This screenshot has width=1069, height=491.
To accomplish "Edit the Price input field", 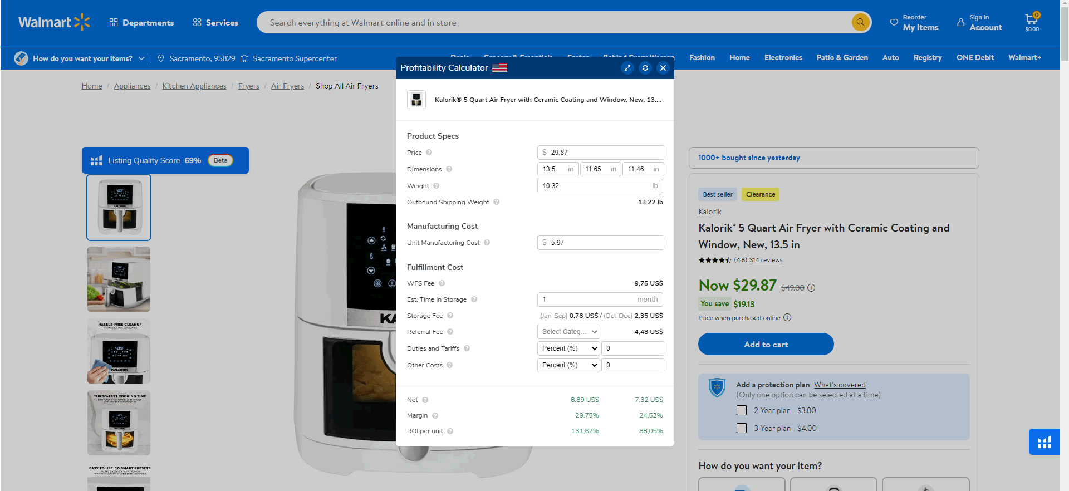I will pyautogui.click(x=600, y=153).
